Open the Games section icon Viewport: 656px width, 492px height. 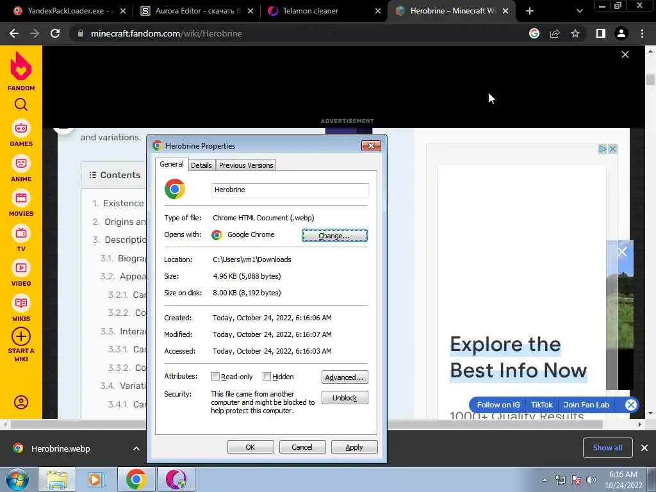point(21,128)
